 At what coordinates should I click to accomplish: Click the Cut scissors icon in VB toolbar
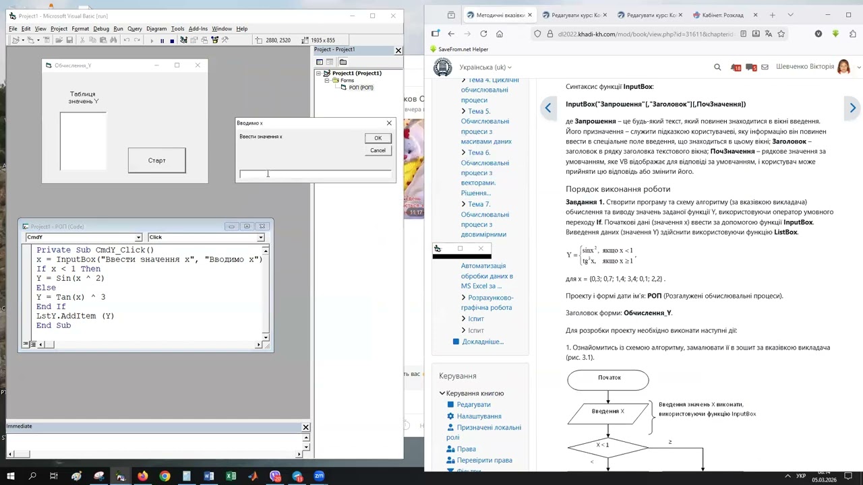coord(82,40)
